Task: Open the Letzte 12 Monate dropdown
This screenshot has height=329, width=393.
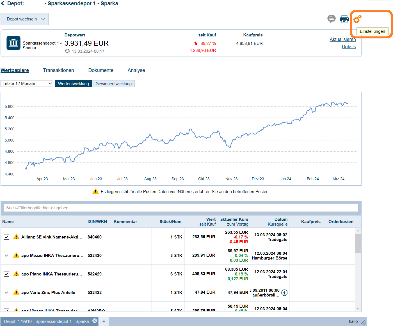Action: pyautogui.click(x=27, y=84)
